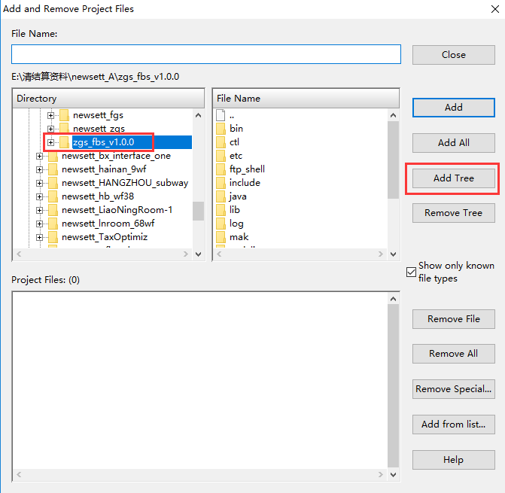This screenshot has width=505, height=493.
Task: Expand the newsett_lnroom_68wf node
Action: point(39,224)
